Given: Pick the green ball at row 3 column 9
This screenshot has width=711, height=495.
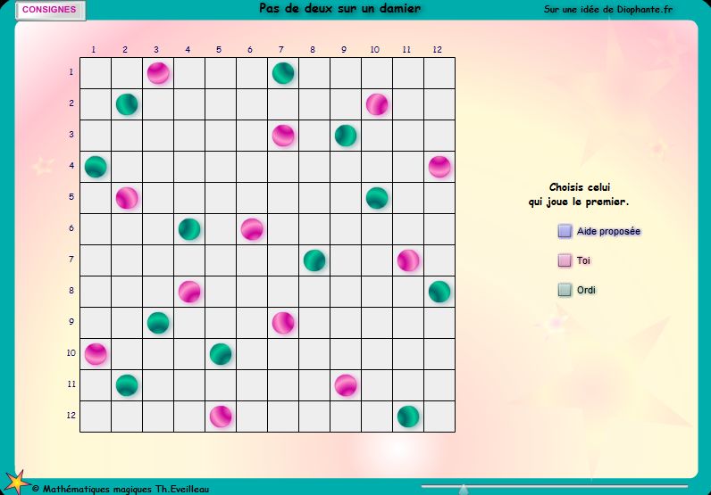Looking at the screenshot, I should click(x=346, y=136).
